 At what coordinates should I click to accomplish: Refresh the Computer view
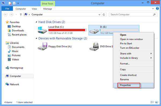point(104,15)
